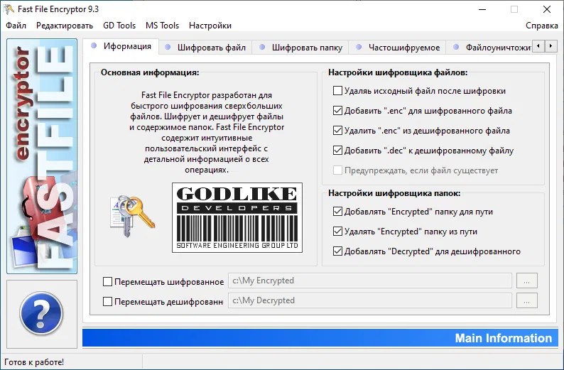
Task: Click the "Готов к работе!" status text
Action: [x=34, y=362]
